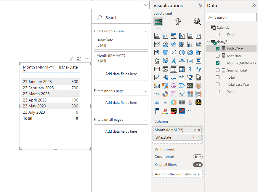Open Filters on this page options
This screenshot has height=192, width=258.
(x=145, y=91)
